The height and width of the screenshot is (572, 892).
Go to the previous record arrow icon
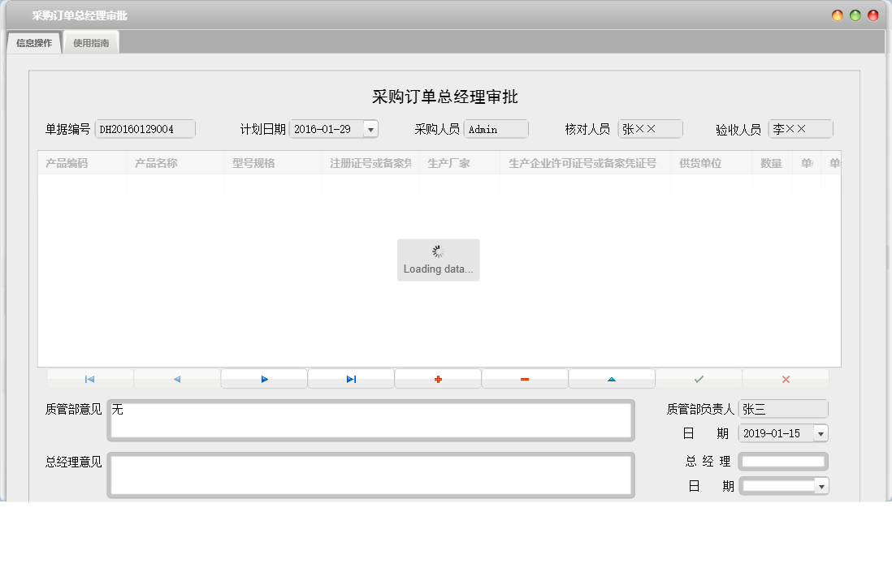(176, 378)
